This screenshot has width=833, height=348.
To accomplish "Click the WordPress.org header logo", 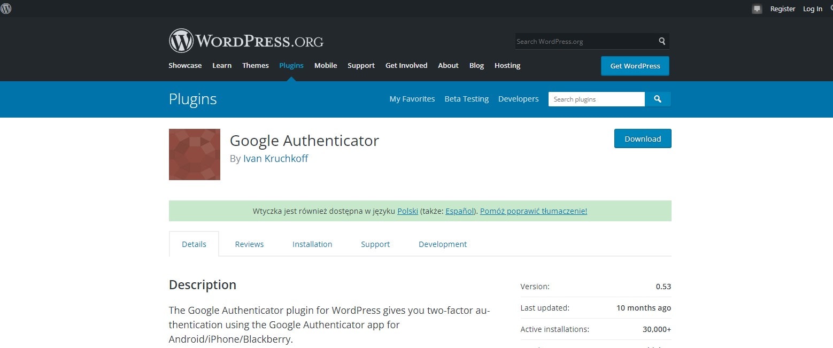I will point(246,41).
